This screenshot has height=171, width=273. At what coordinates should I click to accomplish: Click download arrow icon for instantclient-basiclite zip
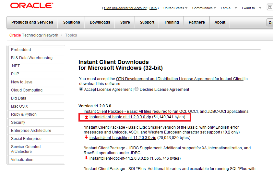pyautogui.click(x=86, y=137)
